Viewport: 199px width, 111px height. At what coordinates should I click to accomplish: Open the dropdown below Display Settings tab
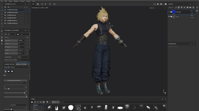(20, 67)
